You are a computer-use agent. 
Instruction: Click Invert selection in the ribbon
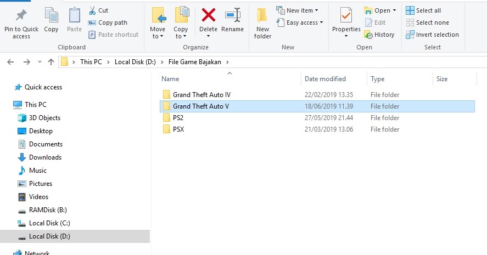pyautogui.click(x=432, y=35)
